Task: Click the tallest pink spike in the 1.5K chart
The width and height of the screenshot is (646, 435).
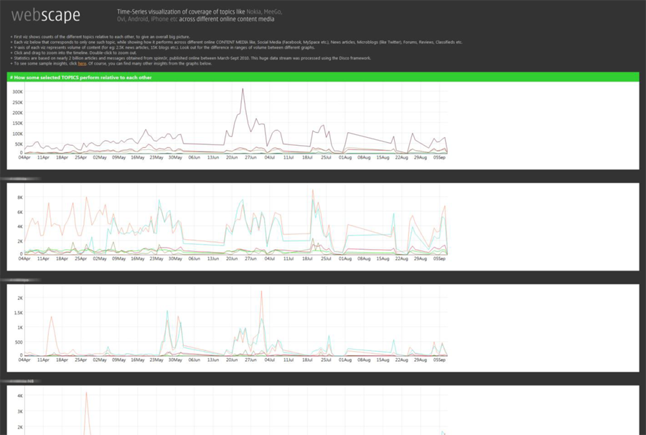Action: pos(261,291)
